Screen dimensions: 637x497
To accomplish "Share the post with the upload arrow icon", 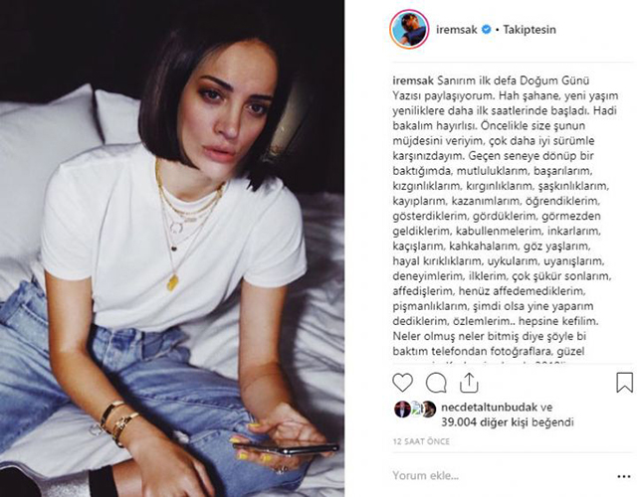I will 469,383.
